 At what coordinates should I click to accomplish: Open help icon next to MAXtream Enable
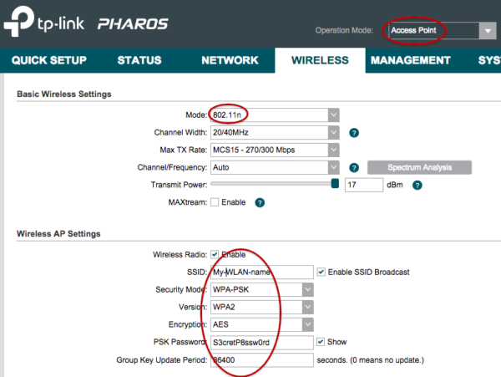pos(260,203)
